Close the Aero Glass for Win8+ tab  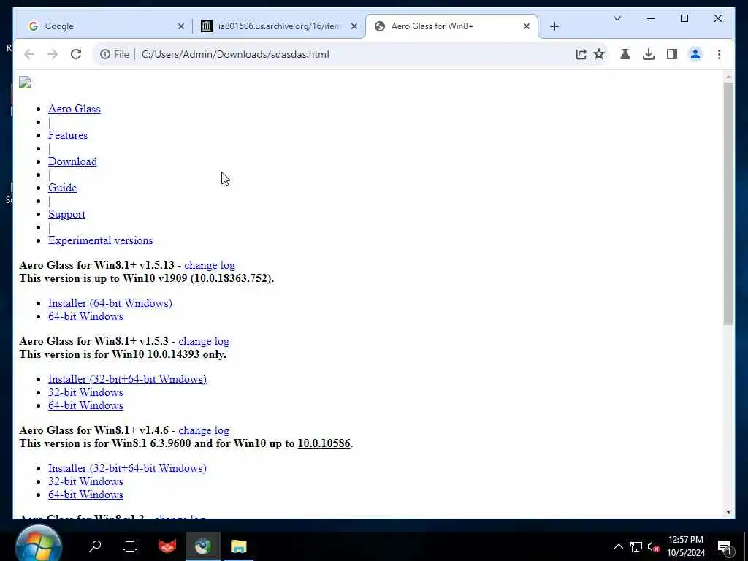527,27
